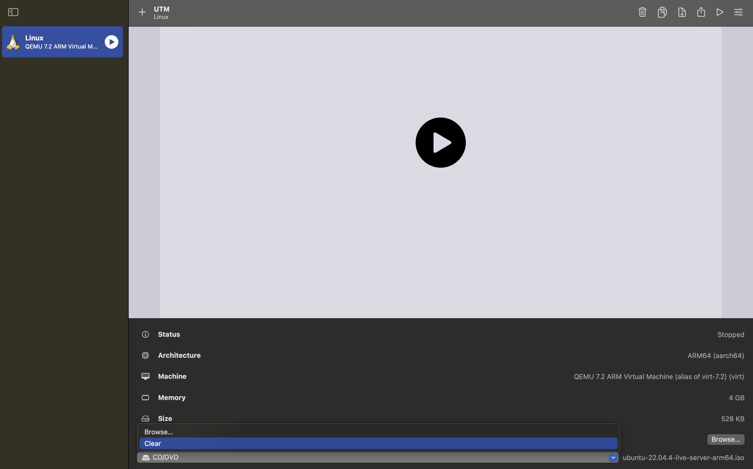Click the 'Stopped' status value
This screenshot has width=753, height=469.
pos(731,334)
